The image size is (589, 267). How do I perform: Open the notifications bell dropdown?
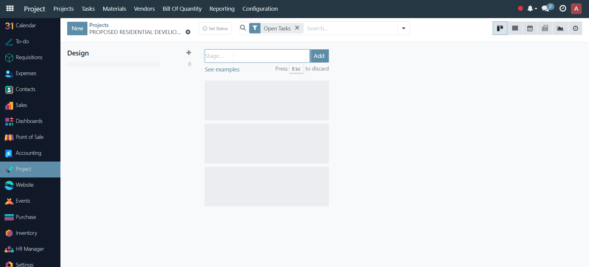pyautogui.click(x=532, y=9)
